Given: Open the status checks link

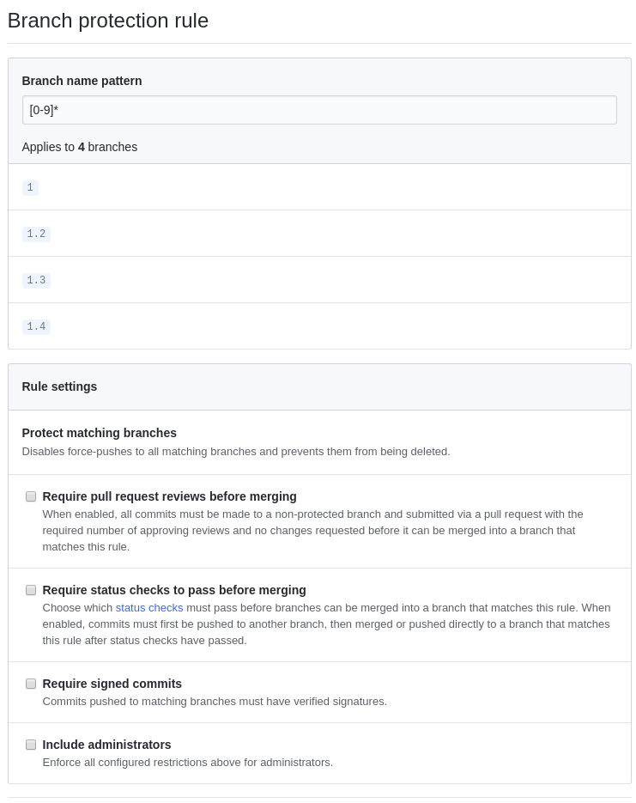Looking at the screenshot, I should click(x=148, y=607).
